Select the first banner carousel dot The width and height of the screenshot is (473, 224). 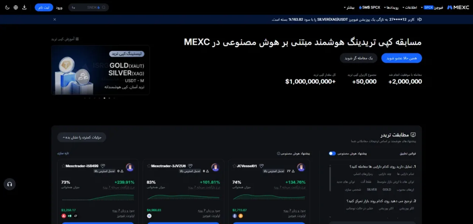click(x=85, y=98)
